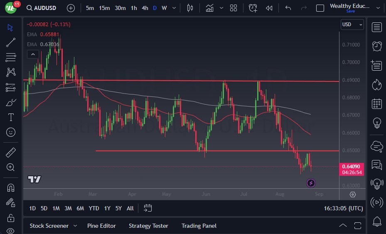Redo the chart action
The height and width of the screenshot is (234, 386).
304,8
